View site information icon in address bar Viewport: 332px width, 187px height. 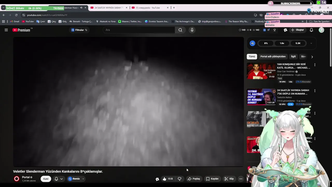point(24,15)
